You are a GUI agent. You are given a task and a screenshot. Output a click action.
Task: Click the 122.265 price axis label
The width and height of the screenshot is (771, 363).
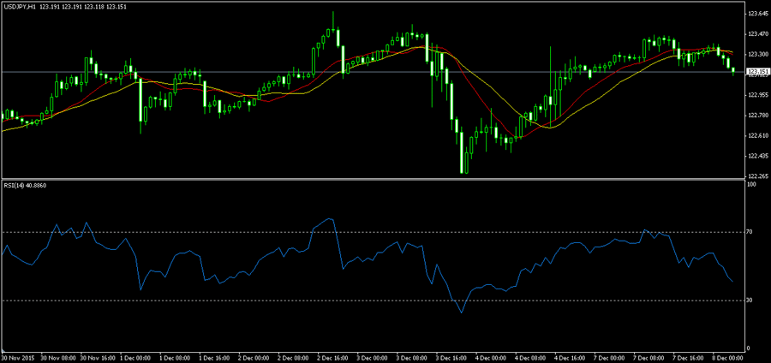(756, 175)
